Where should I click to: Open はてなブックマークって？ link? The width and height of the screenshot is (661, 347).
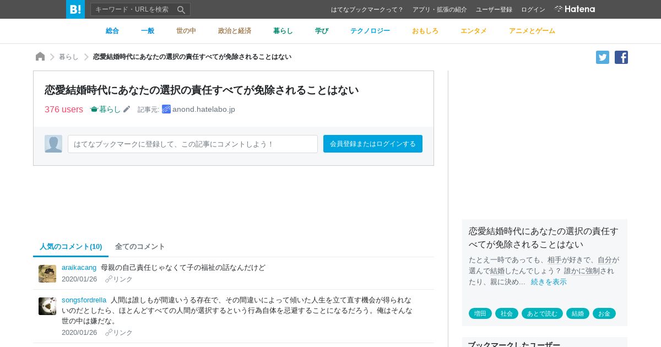tap(367, 9)
